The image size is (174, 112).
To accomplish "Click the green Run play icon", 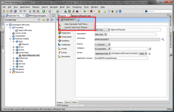I will (85, 11).
